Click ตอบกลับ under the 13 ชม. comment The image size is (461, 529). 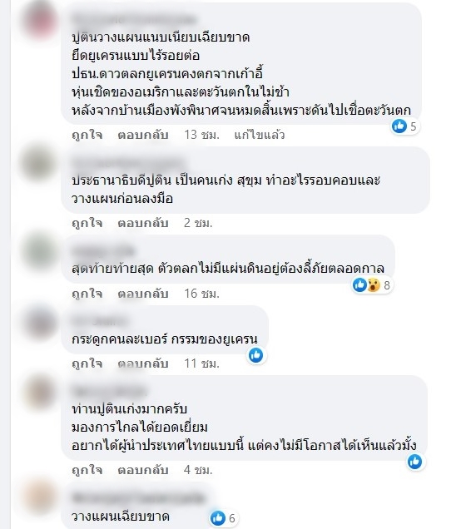point(143,135)
